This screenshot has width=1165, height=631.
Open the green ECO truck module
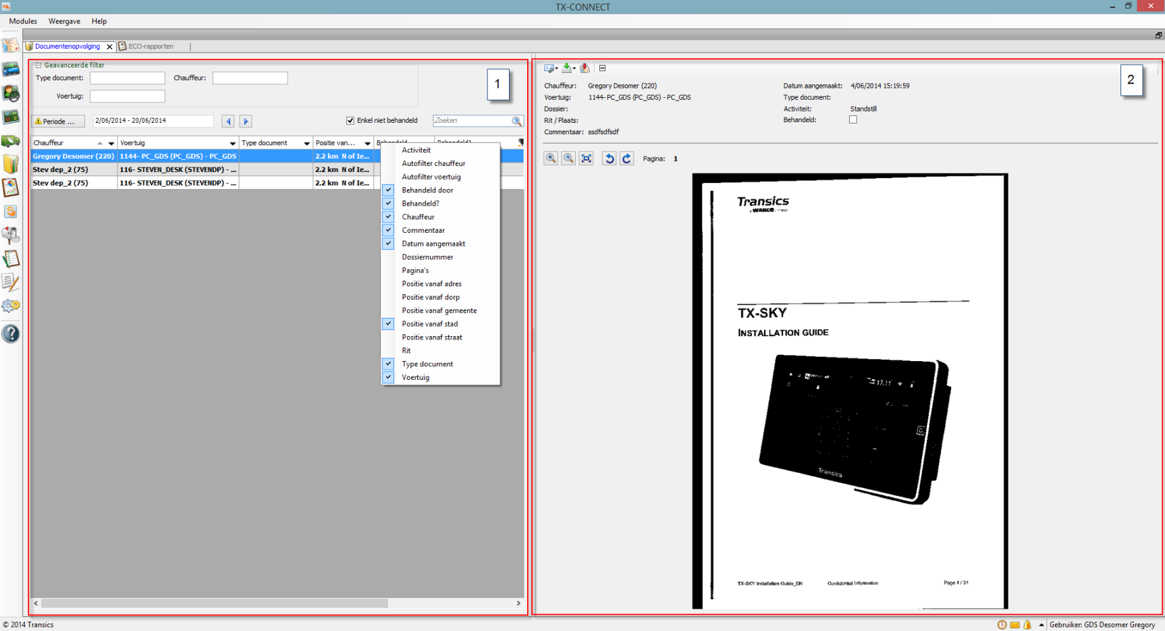(10, 141)
